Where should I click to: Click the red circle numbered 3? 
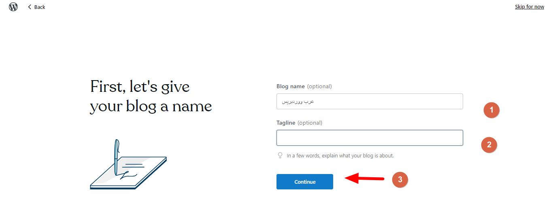tap(400, 180)
